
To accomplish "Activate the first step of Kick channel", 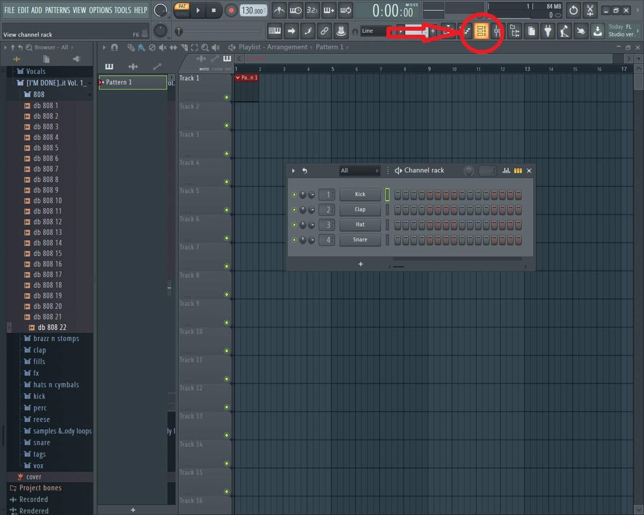I will 398,195.
